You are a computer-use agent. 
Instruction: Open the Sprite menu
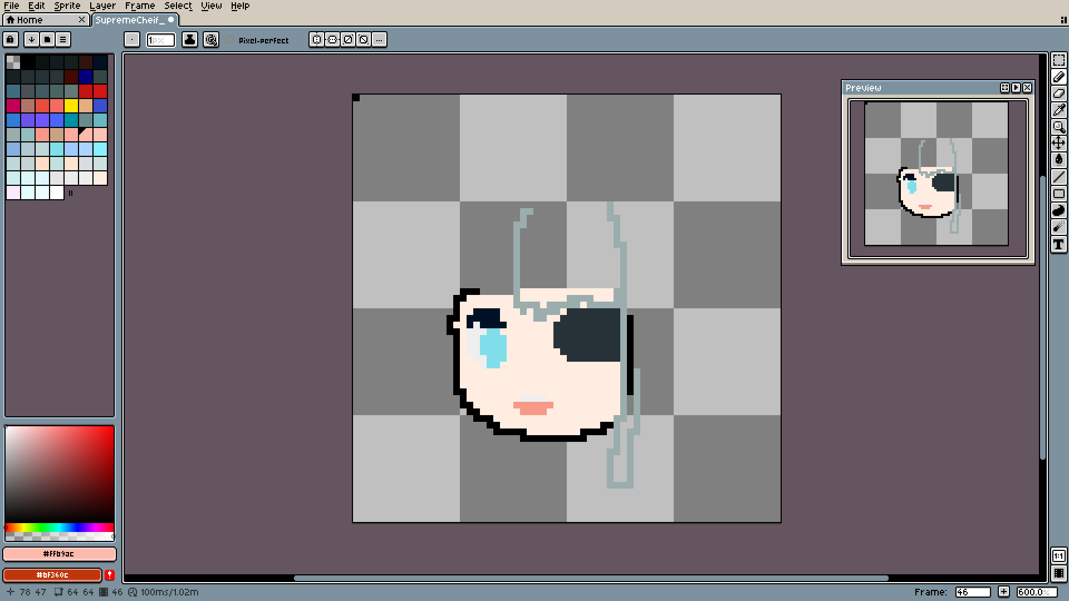67,6
